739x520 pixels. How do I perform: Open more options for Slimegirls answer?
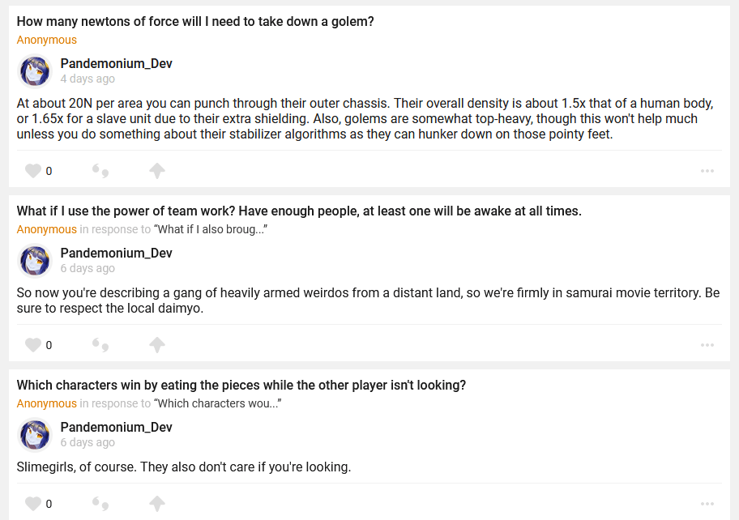point(707,504)
